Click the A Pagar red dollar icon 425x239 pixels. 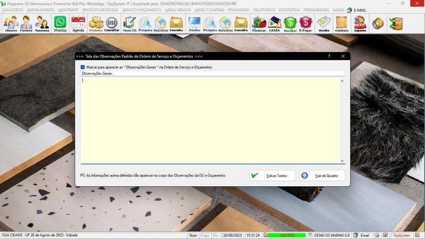point(305,23)
